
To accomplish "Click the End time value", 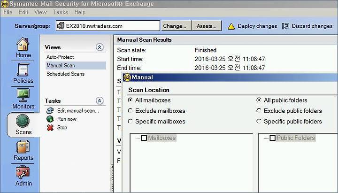I will [230, 68].
